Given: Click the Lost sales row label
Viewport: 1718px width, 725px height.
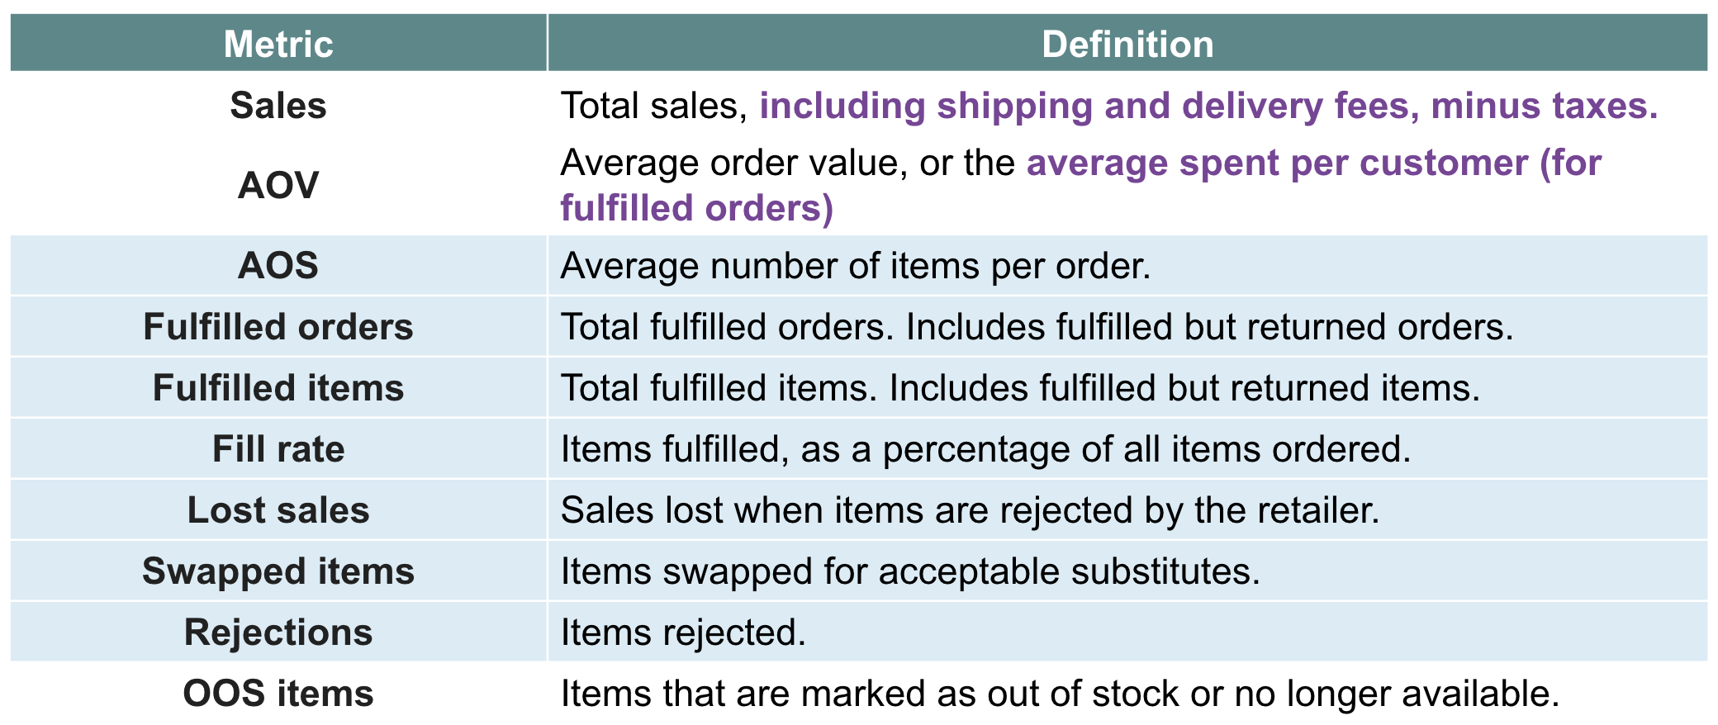Looking at the screenshot, I should (278, 510).
